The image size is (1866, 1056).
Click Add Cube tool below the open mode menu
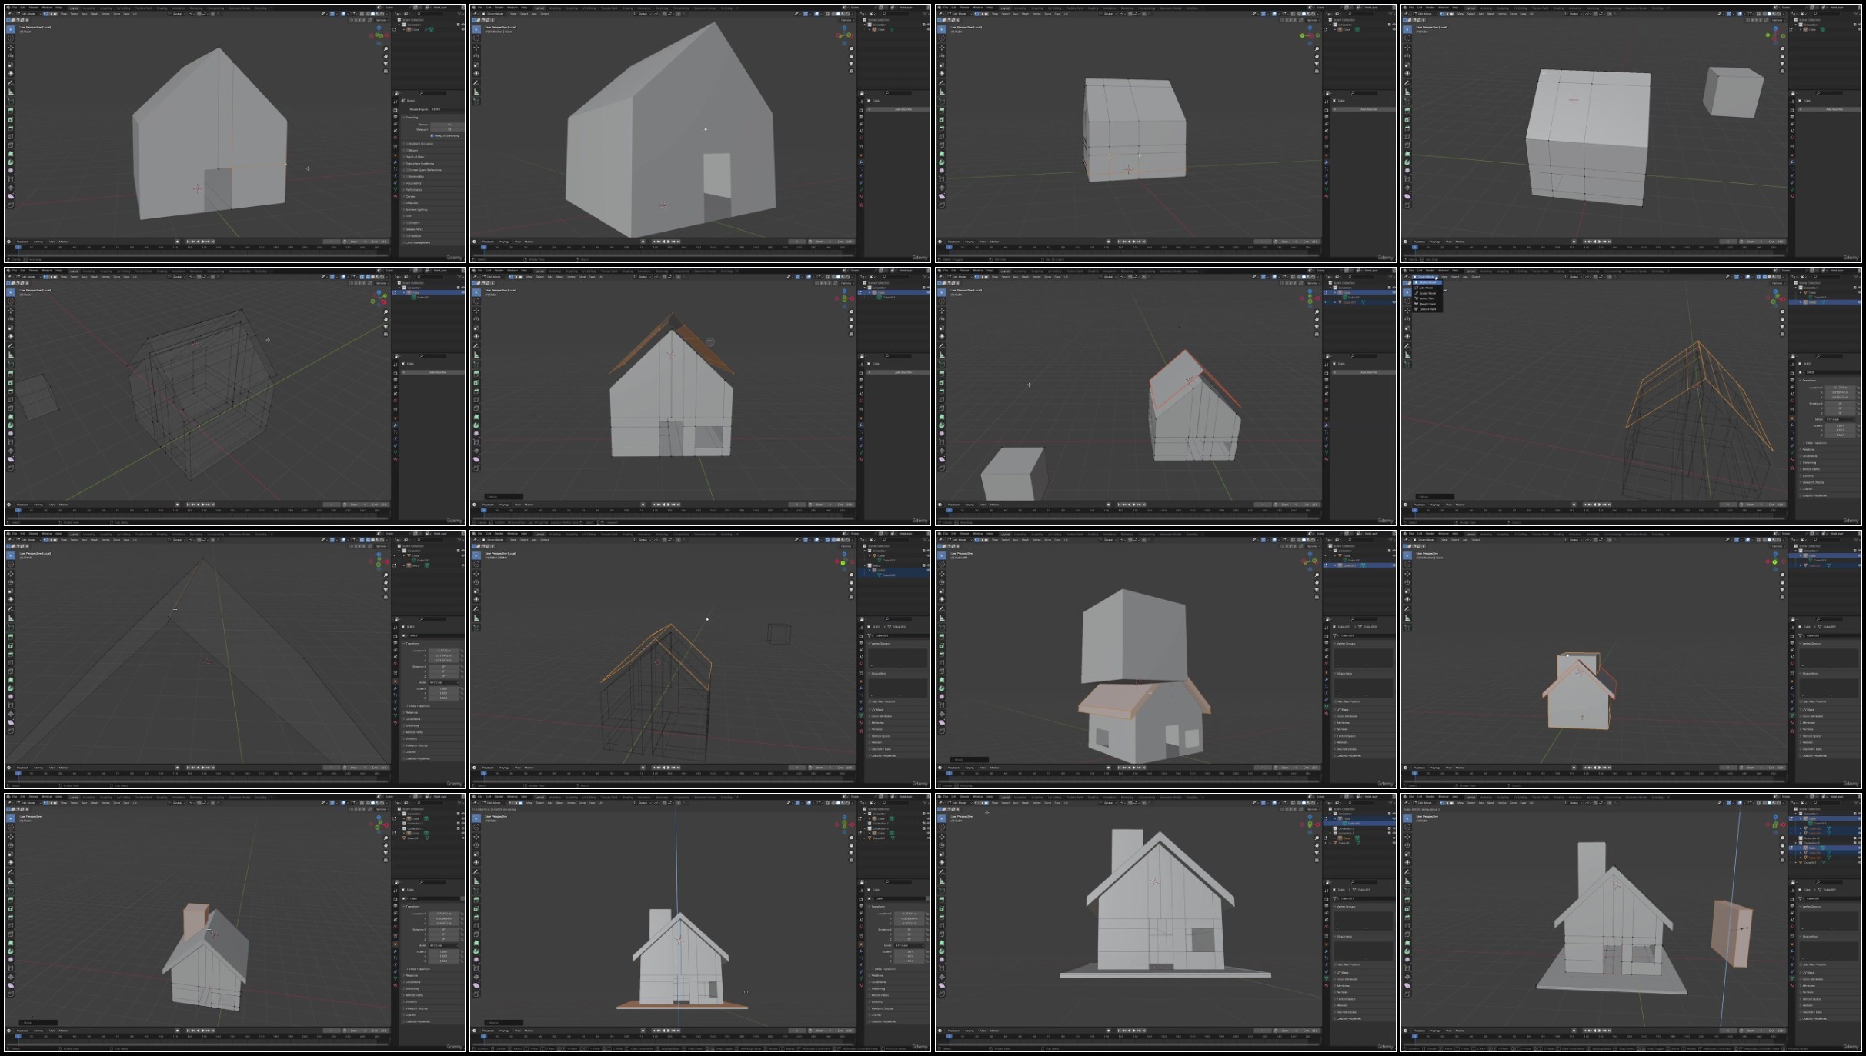pos(1407,365)
